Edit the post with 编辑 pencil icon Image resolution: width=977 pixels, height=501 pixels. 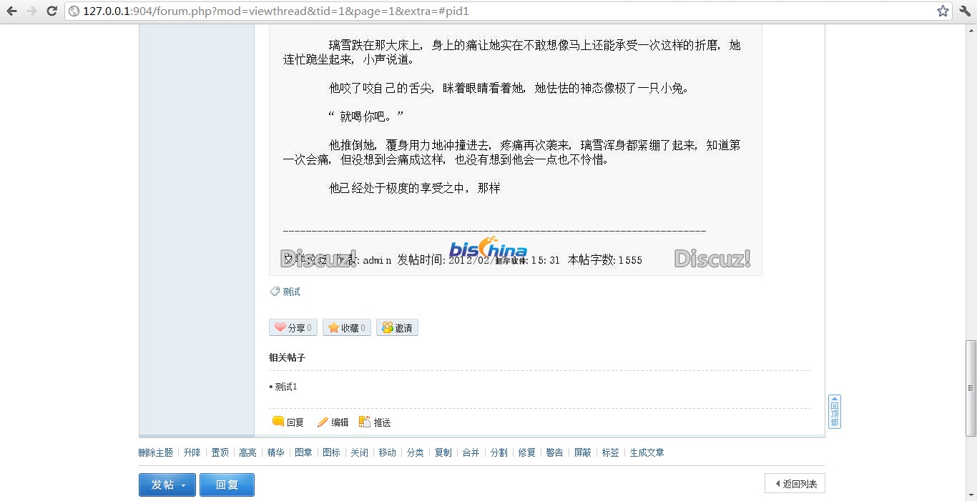(333, 422)
